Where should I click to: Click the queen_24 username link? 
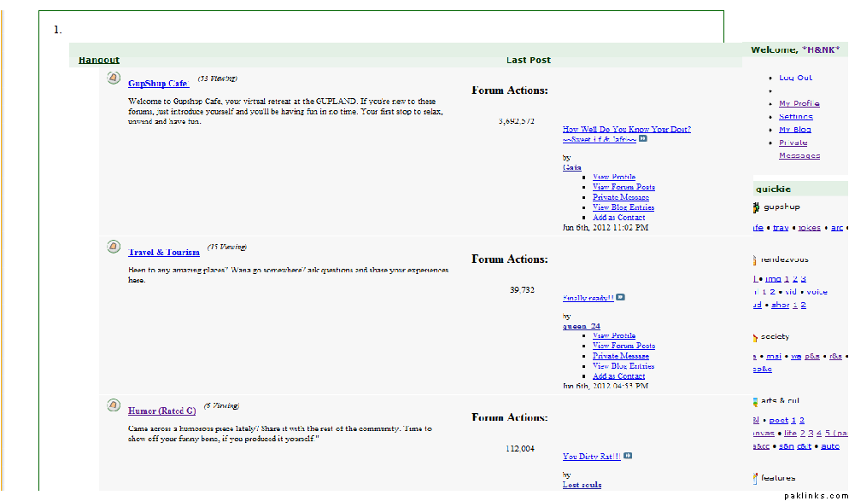click(581, 326)
